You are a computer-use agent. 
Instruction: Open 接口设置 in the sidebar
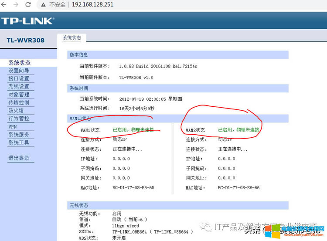[x=19, y=78]
